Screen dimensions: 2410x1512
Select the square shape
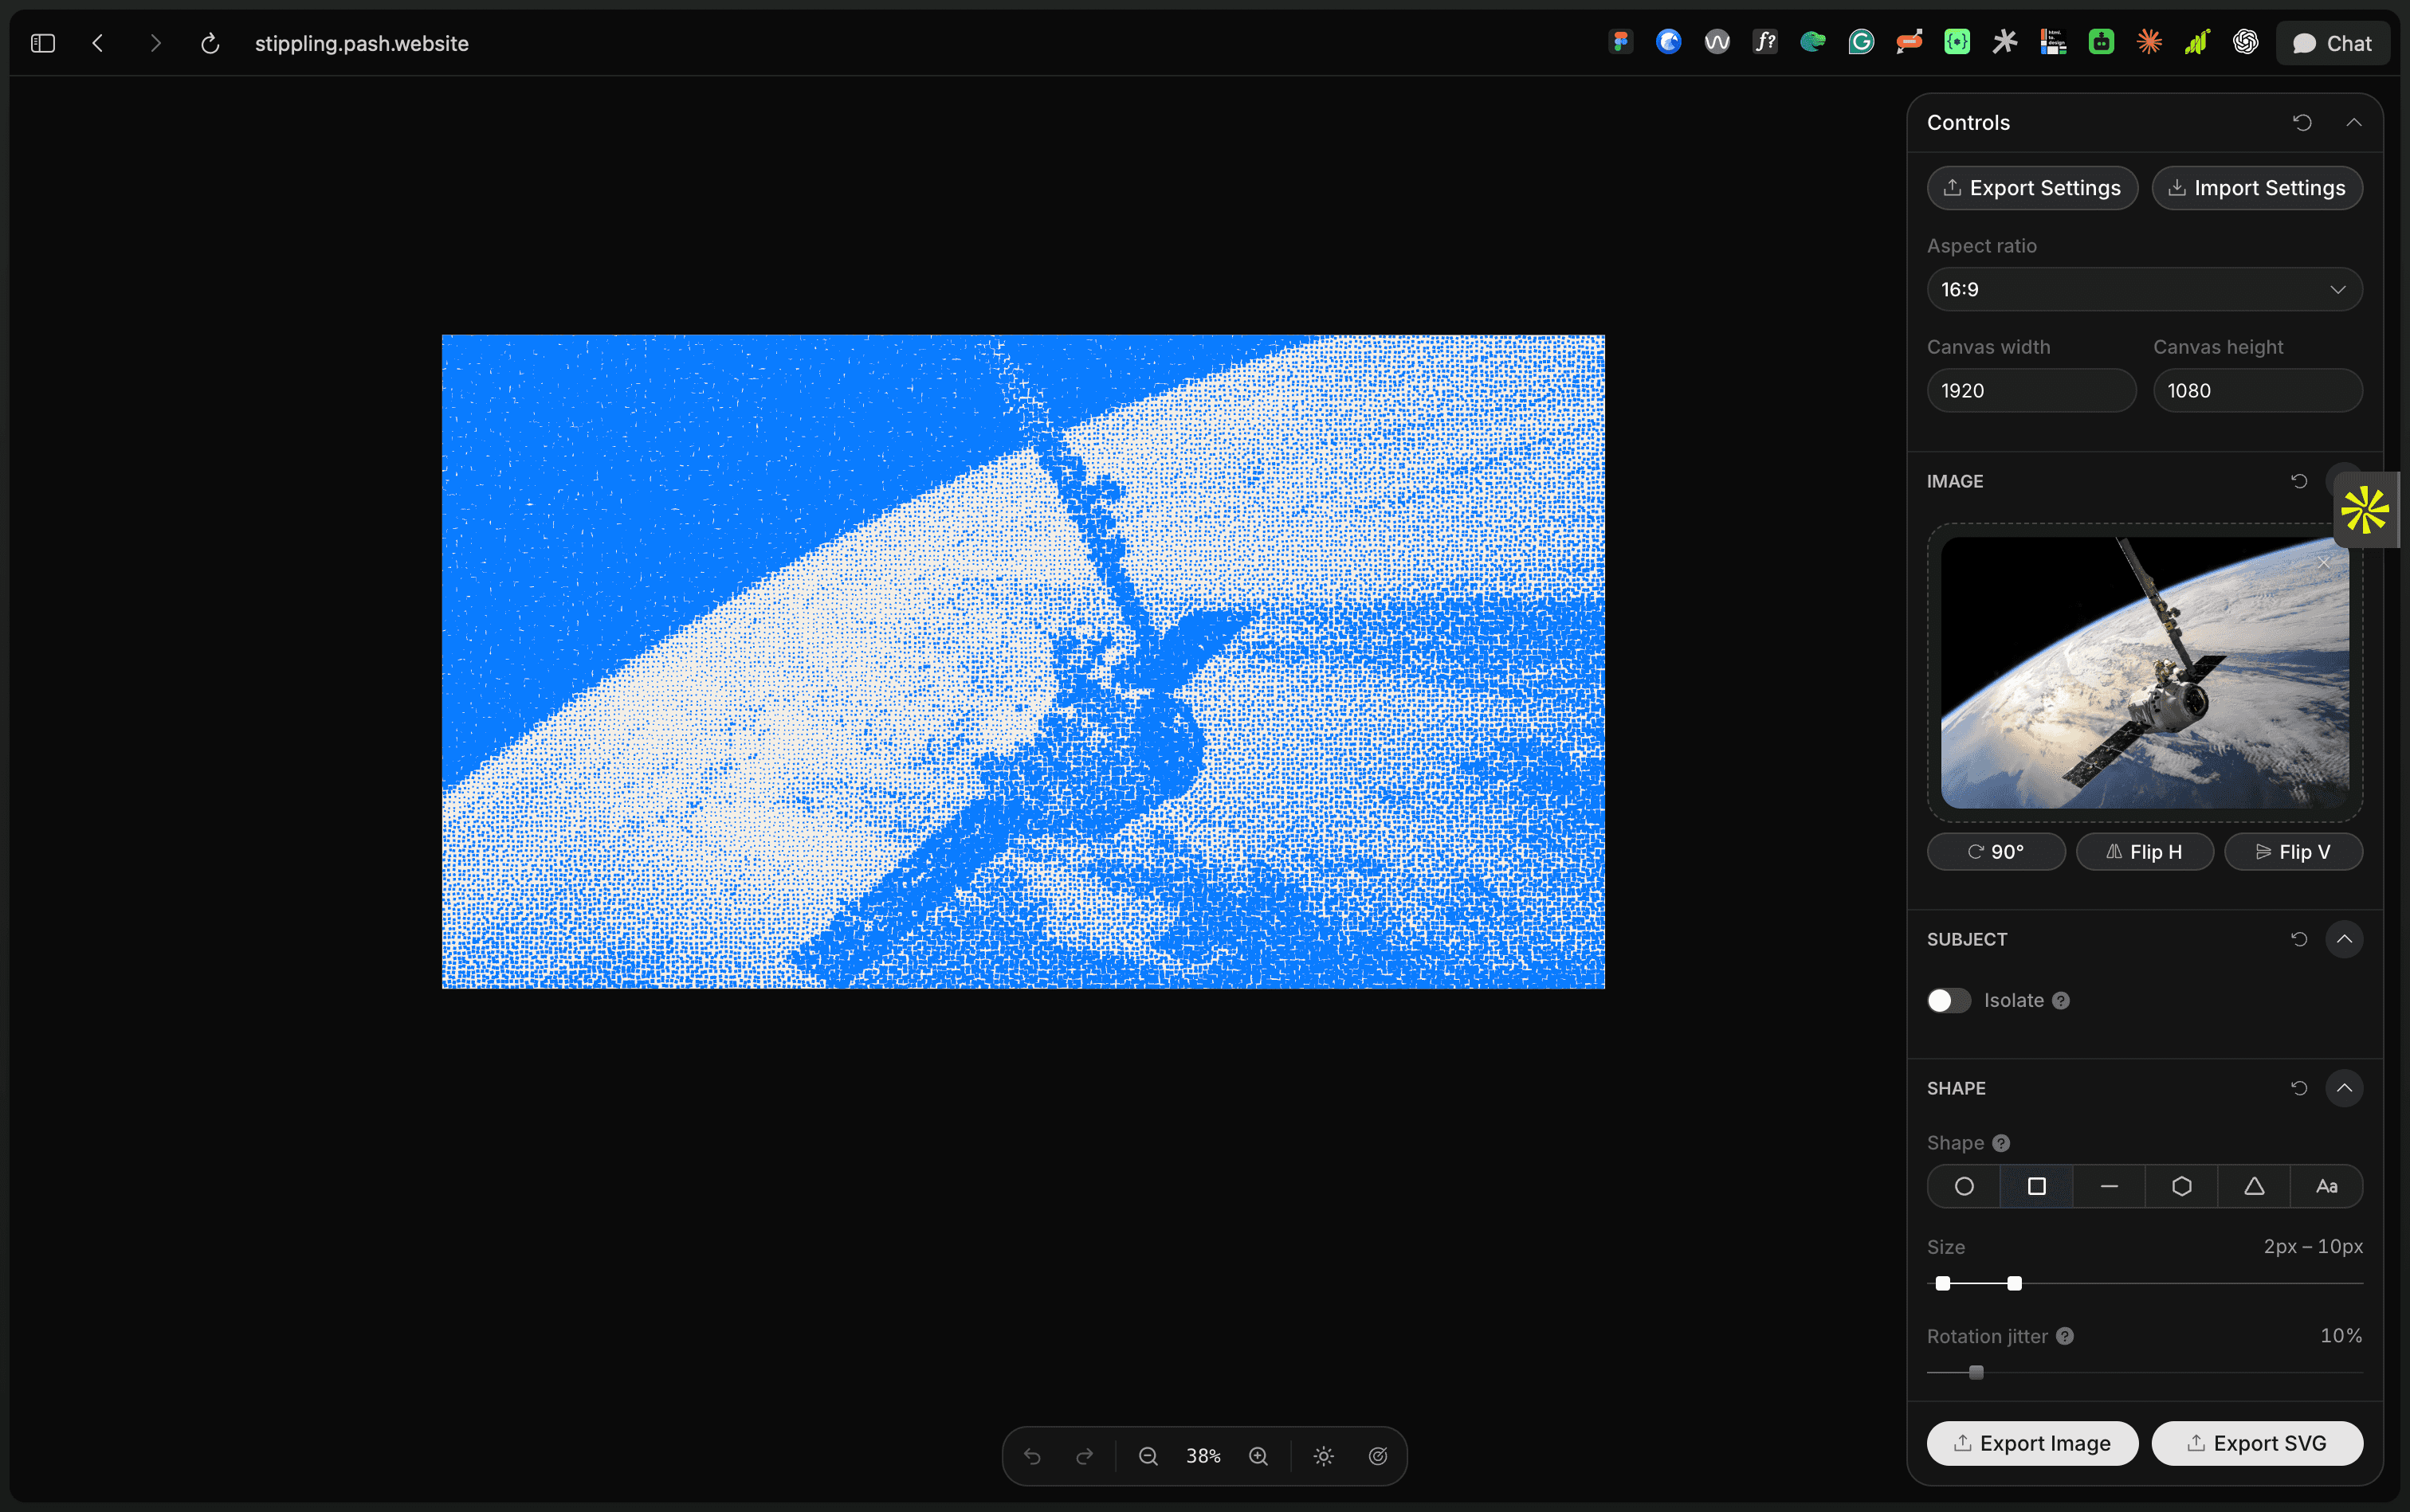(2036, 1186)
